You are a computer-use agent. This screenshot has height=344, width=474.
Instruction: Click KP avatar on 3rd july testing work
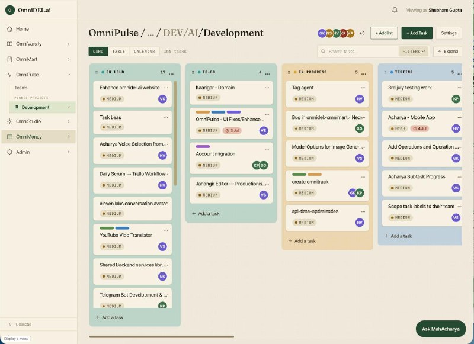click(456, 99)
